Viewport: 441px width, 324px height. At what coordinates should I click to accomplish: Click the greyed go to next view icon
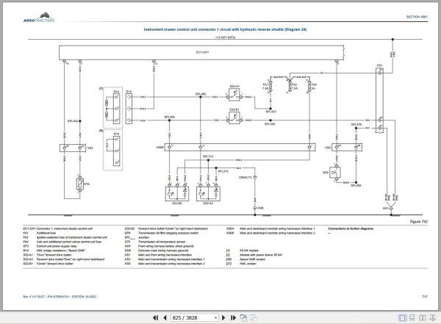point(254,318)
